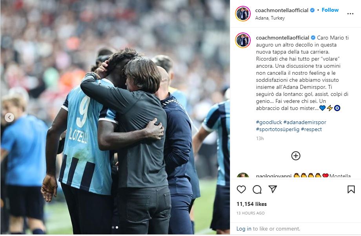
Task: Select the first carousel dot indicator
Action: click(113, 227)
